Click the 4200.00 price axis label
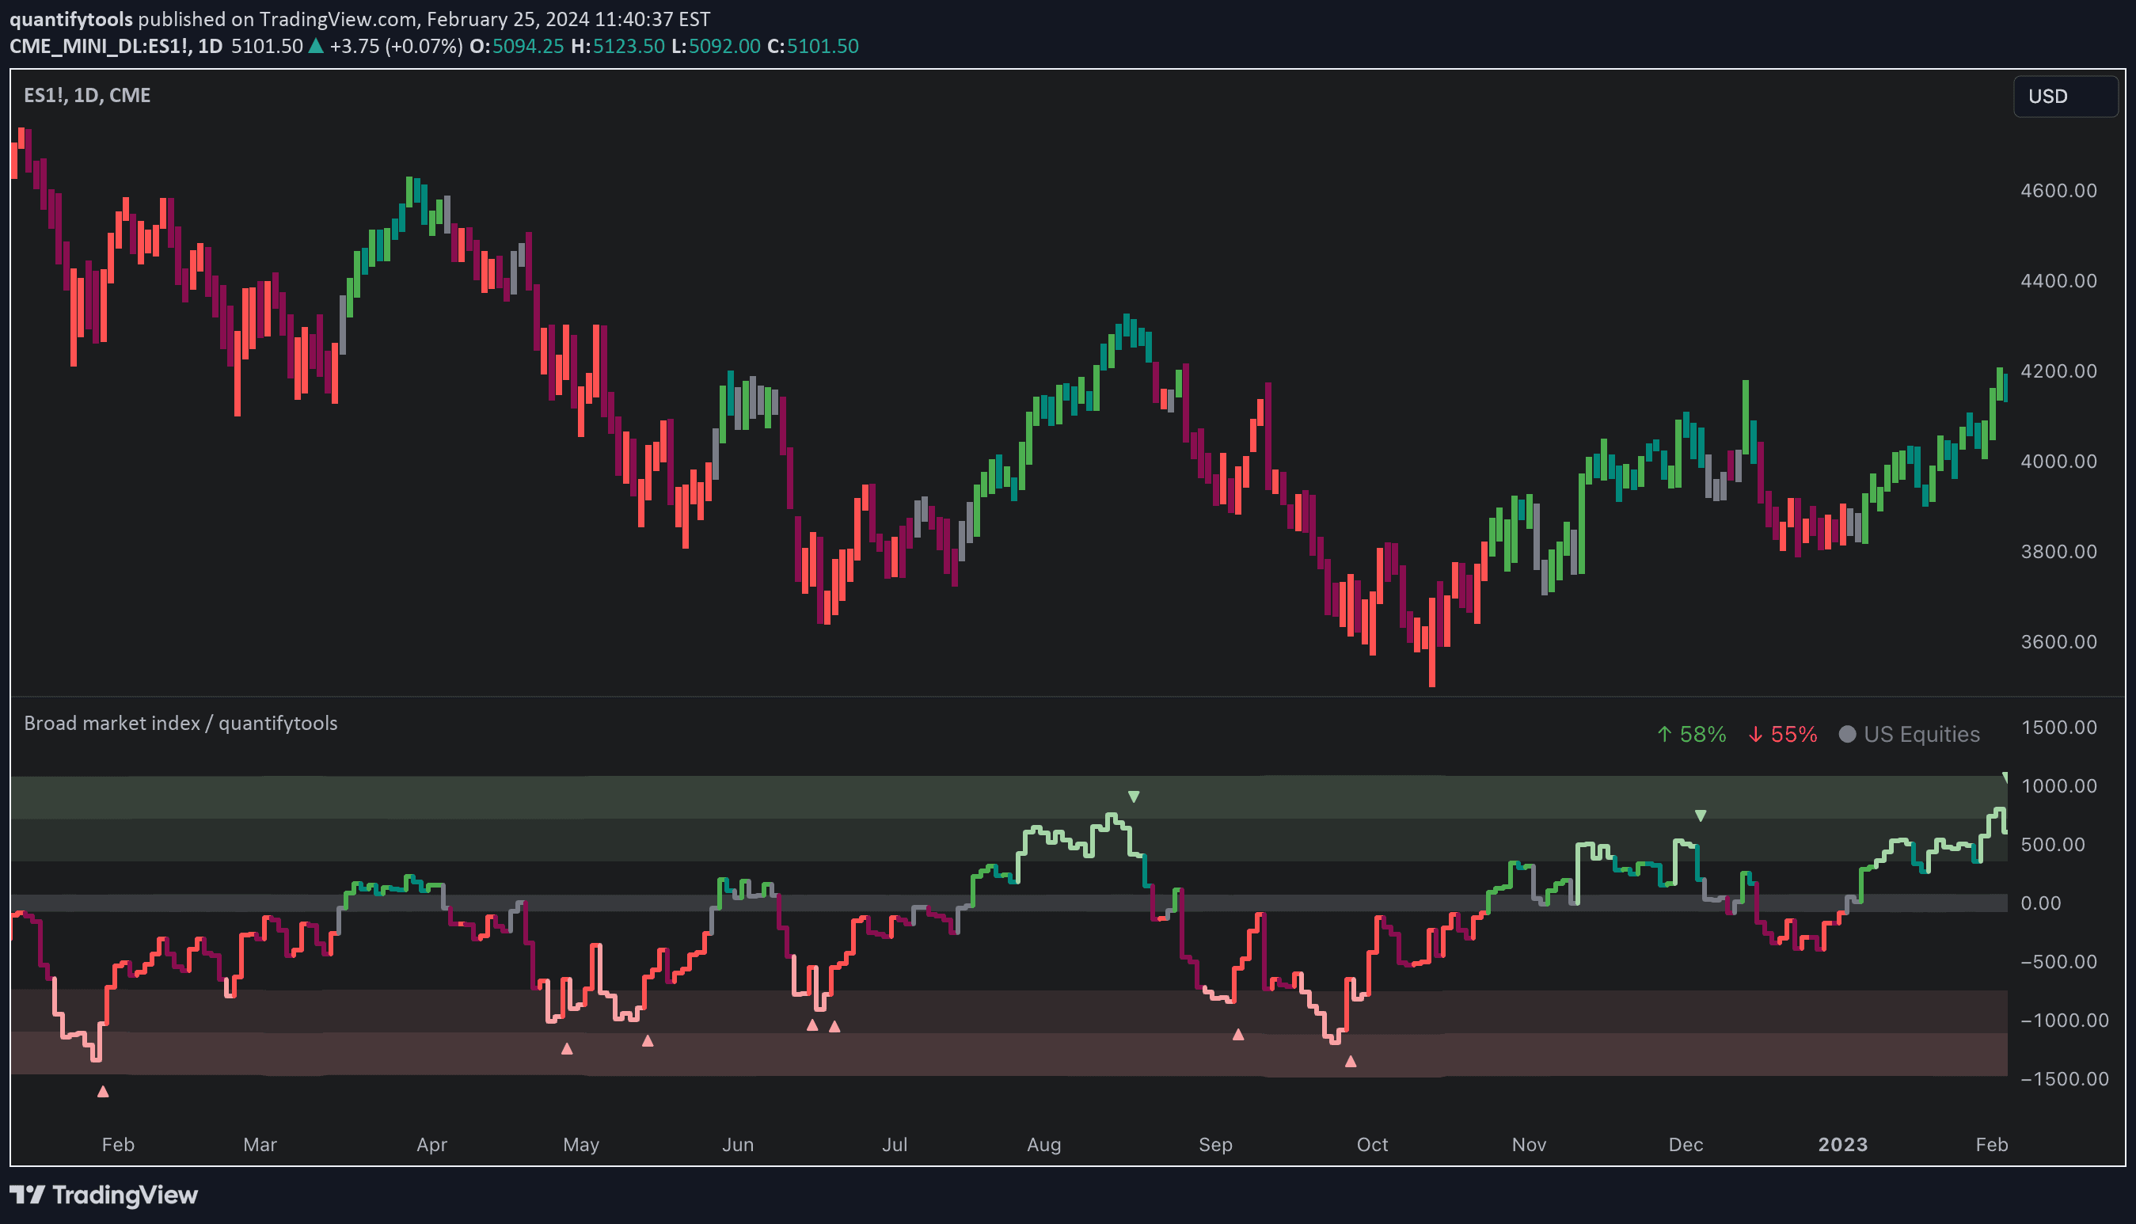Screen dimensions: 2136x1224 coord(2058,371)
